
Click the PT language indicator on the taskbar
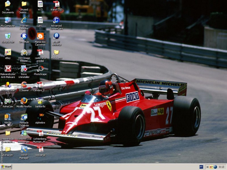coord(201,167)
